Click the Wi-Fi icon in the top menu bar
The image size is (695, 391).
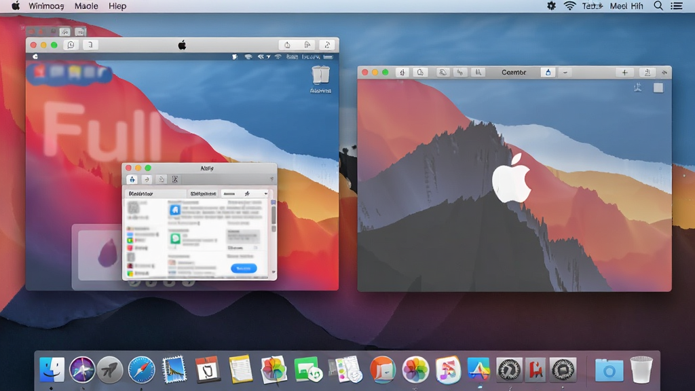[569, 5]
